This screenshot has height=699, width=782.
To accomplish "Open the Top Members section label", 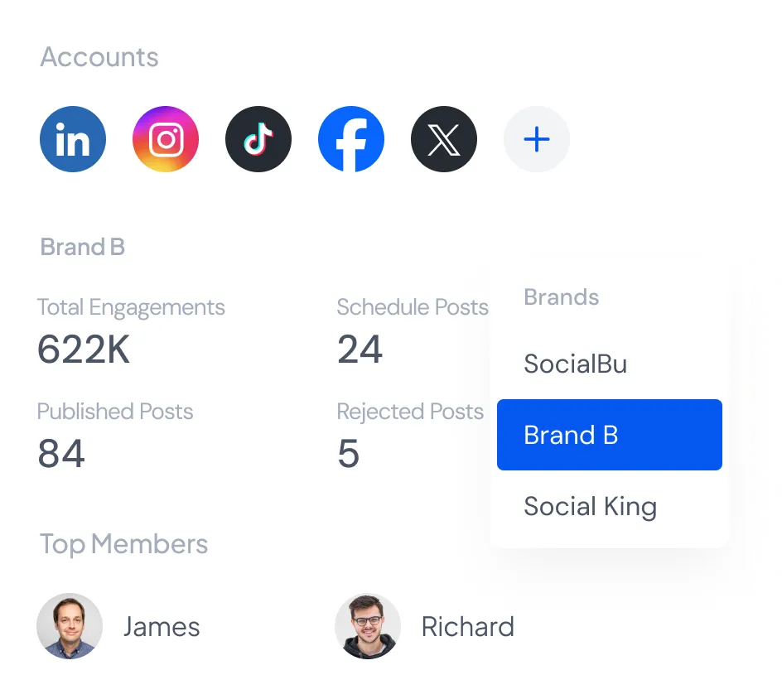I will 123,544.
